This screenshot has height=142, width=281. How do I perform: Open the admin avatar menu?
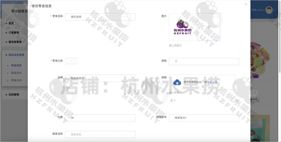[x=269, y=10]
